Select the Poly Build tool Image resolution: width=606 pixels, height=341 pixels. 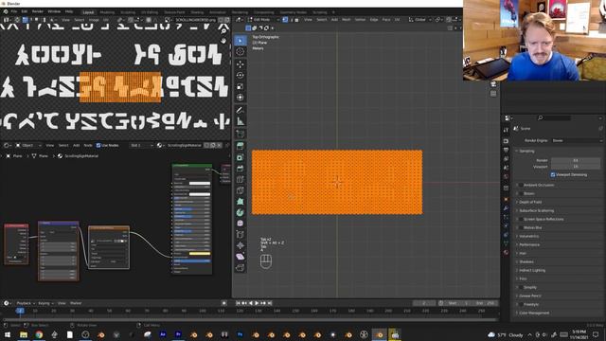[x=240, y=202]
